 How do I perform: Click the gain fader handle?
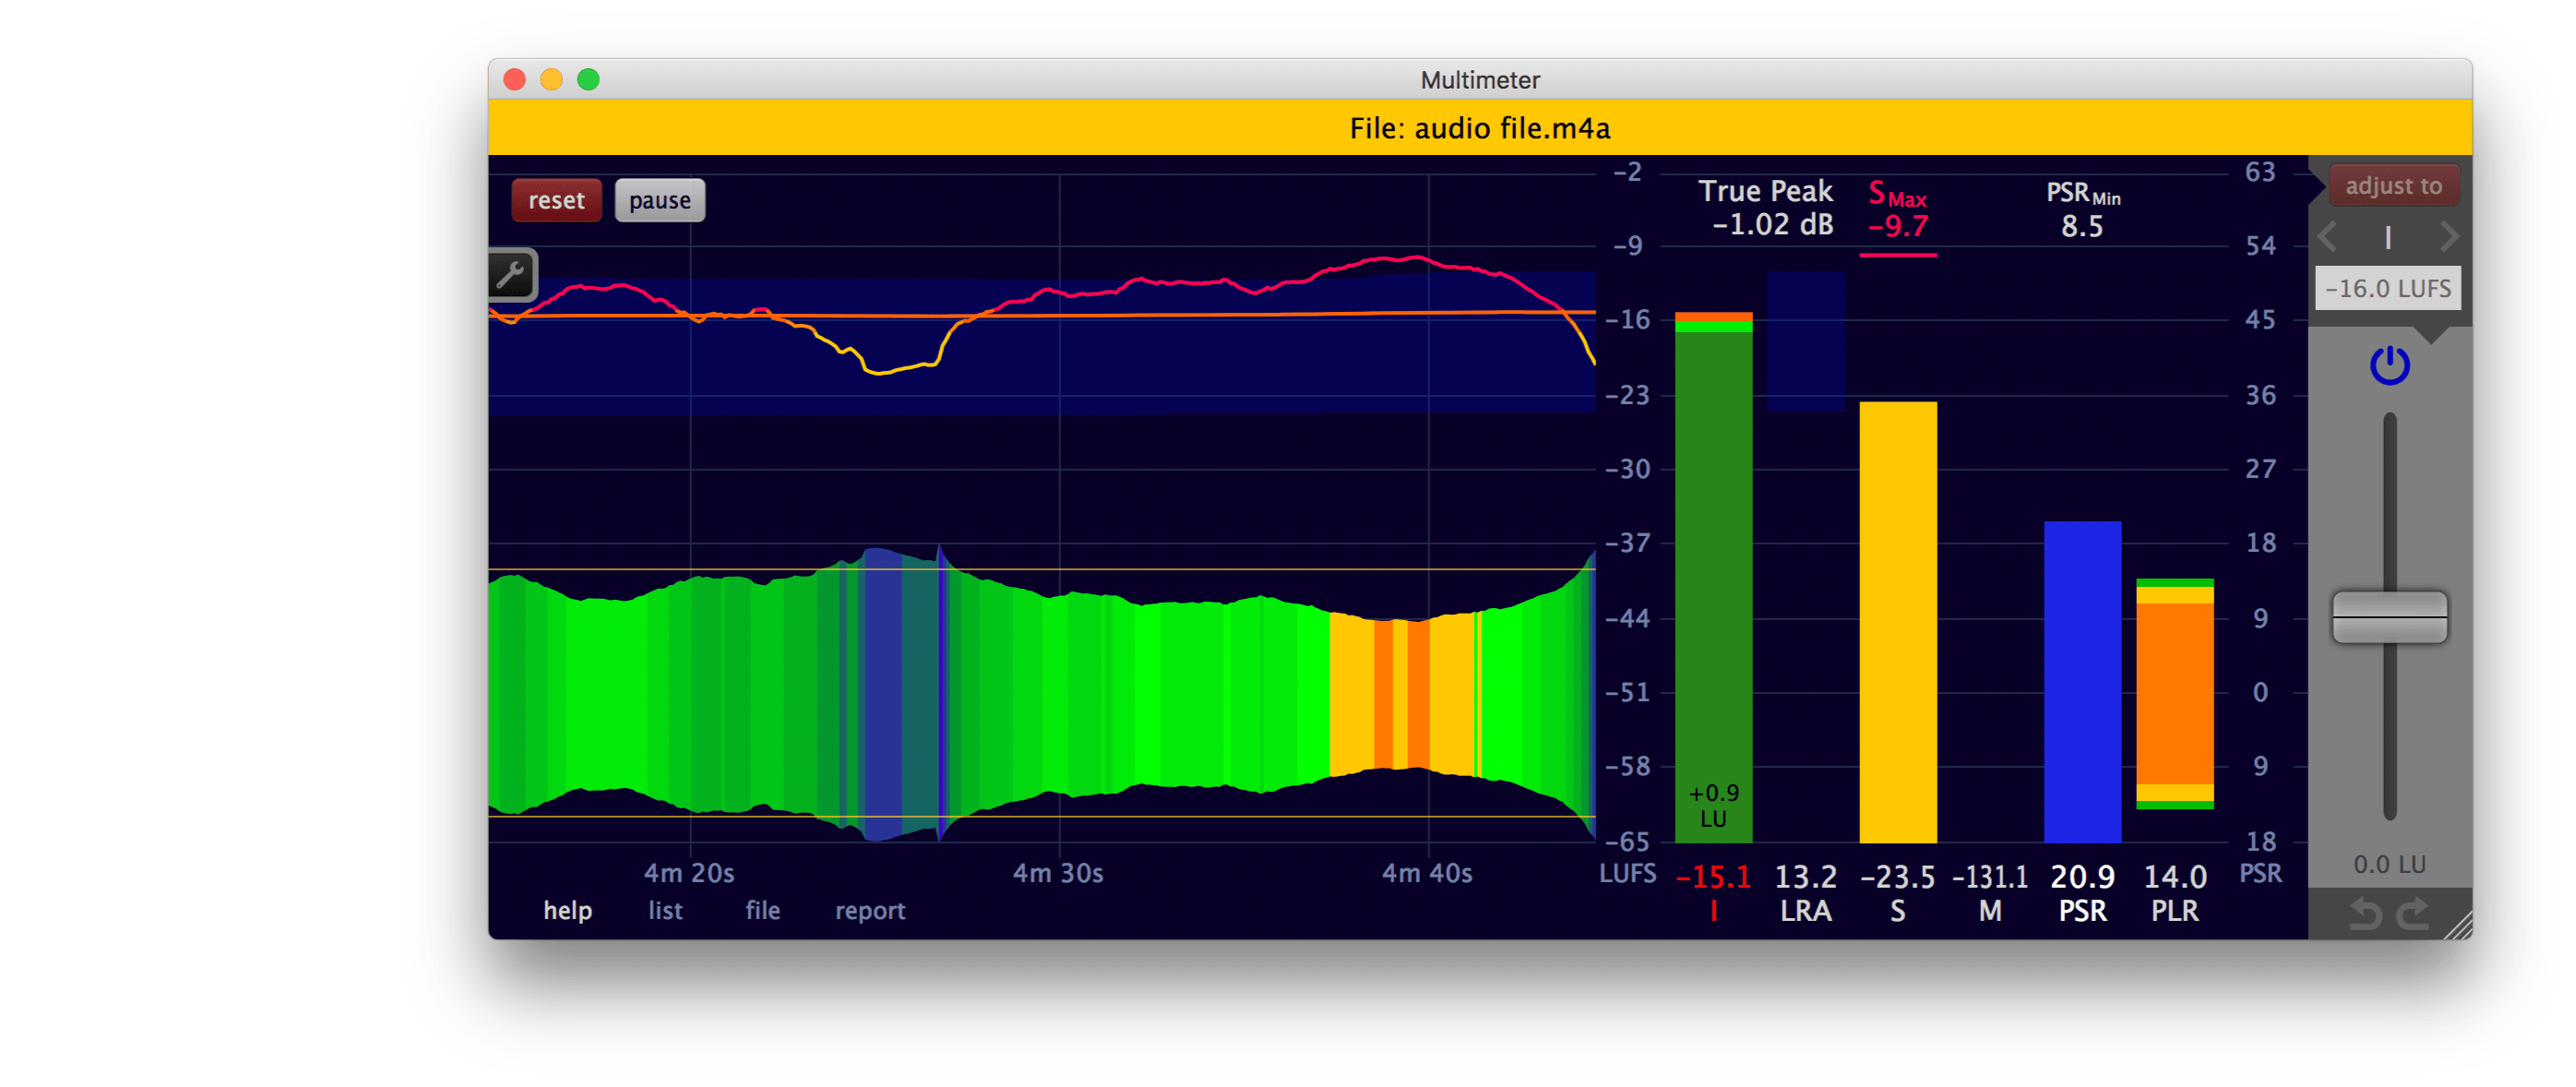coord(2389,617)
